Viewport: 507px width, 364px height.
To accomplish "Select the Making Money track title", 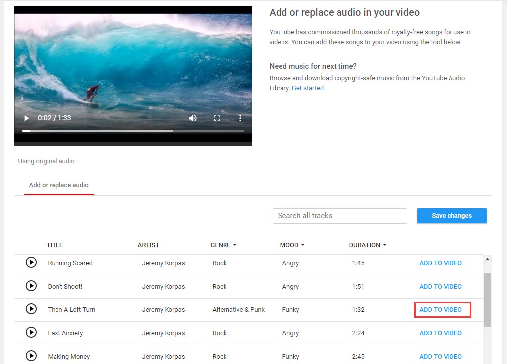I will pyautogui.click(x=69, y=356).
